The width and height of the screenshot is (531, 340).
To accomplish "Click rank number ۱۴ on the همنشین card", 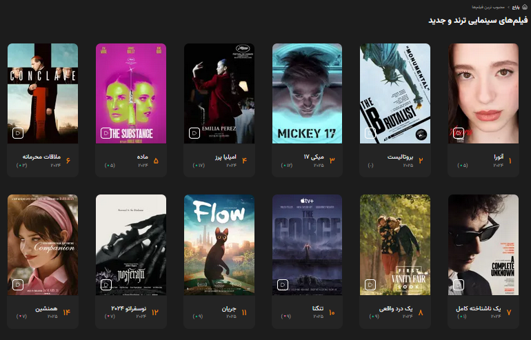I will [67, 312].
